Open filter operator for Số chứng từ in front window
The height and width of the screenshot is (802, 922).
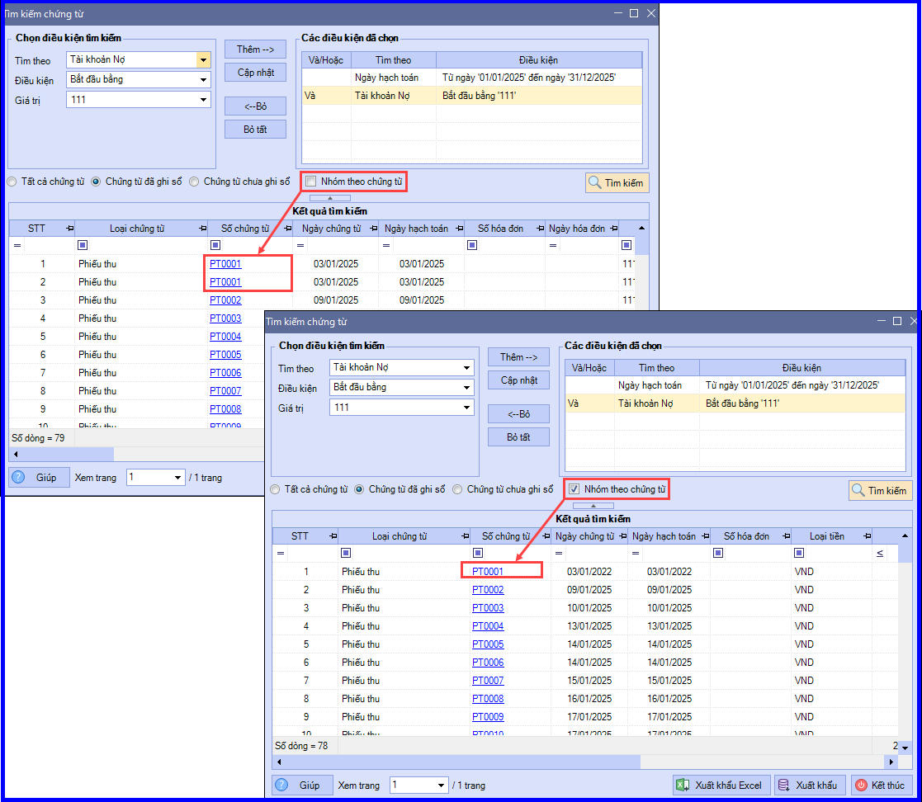(x=478, y=553)
